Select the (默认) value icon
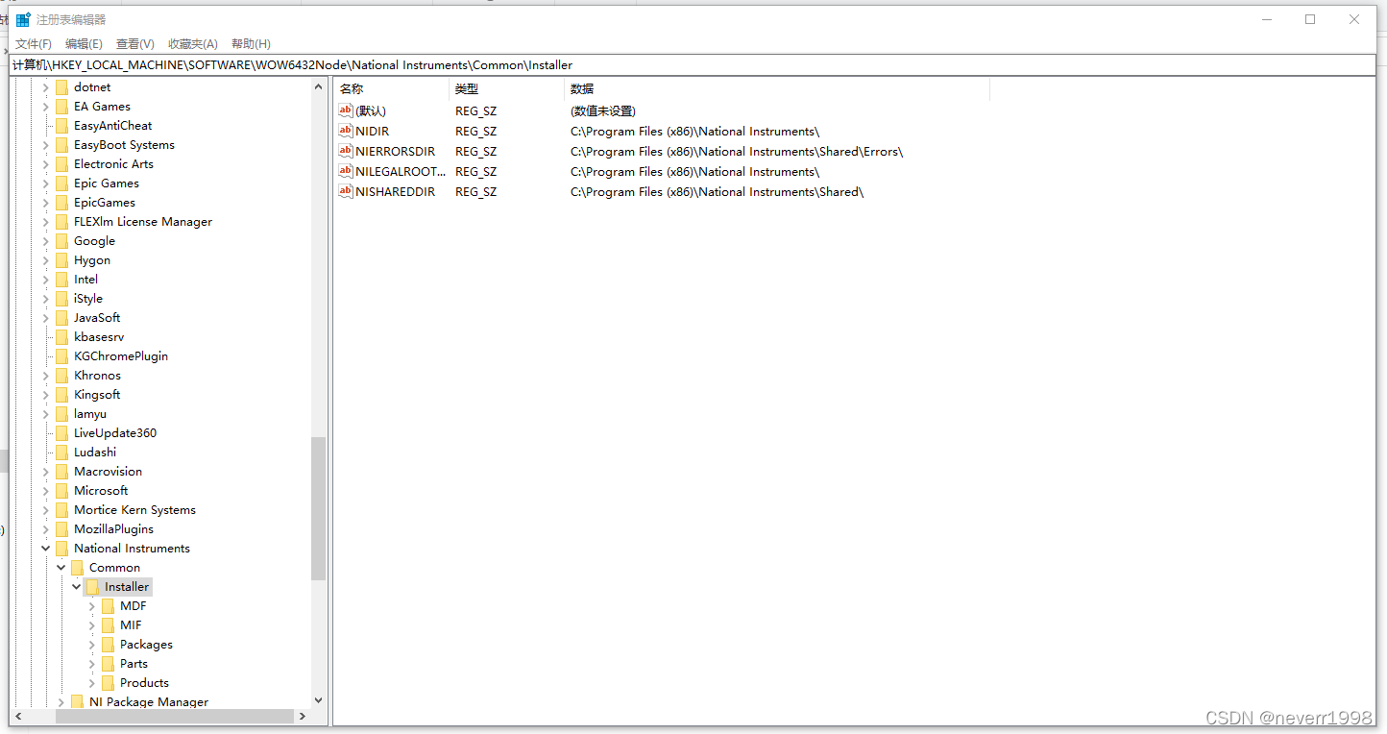Image resolution: width=1387 pixels, height=734 pixels. point(346,110)
